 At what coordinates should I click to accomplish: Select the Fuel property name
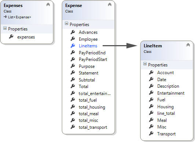161,100
